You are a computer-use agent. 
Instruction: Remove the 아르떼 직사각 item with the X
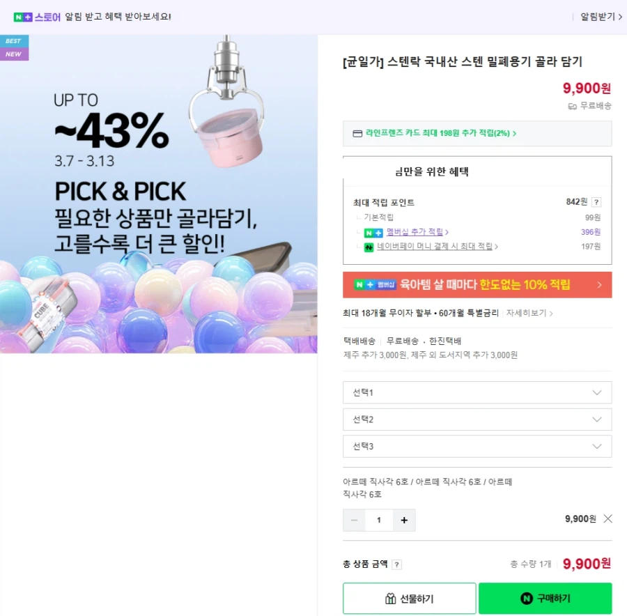coord(607,518)
